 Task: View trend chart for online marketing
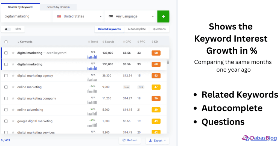(92, 91)
